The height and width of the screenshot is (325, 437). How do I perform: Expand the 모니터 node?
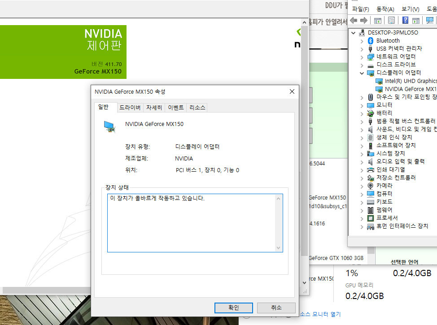point(362,105)
